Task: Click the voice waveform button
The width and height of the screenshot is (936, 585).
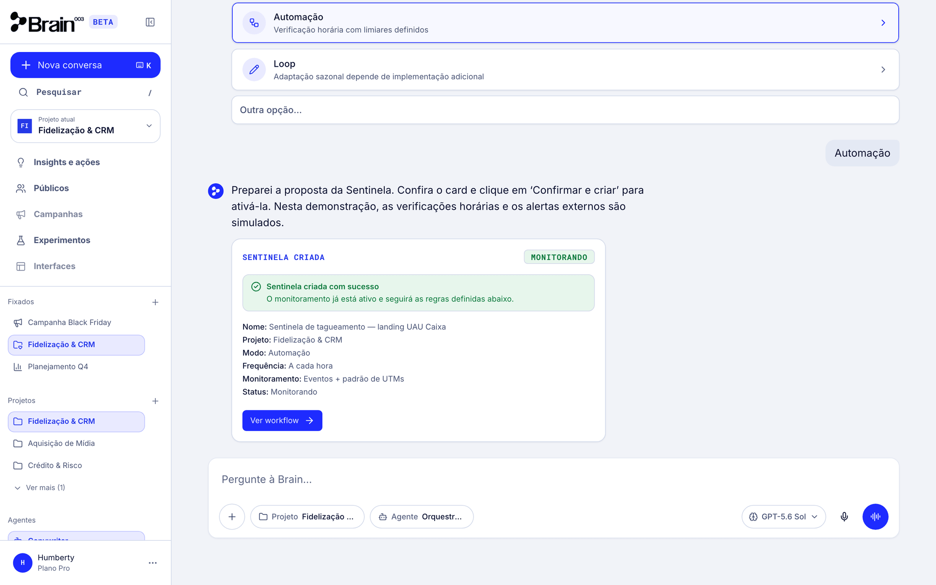Action: [x=875, y=517]
